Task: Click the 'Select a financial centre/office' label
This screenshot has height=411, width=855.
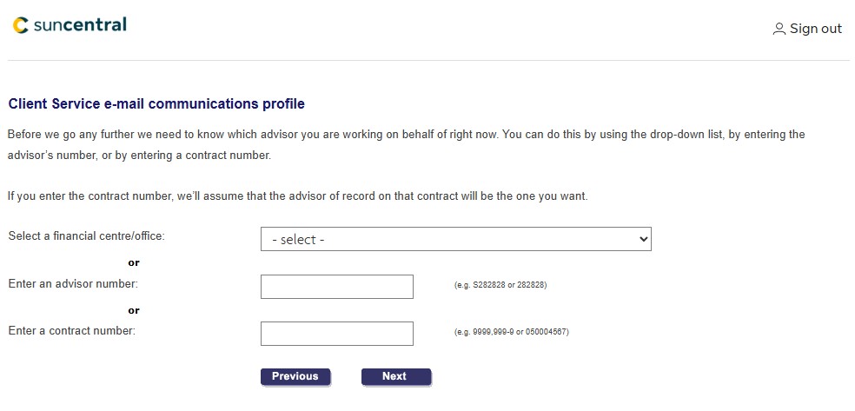Action: pos(86,235)
